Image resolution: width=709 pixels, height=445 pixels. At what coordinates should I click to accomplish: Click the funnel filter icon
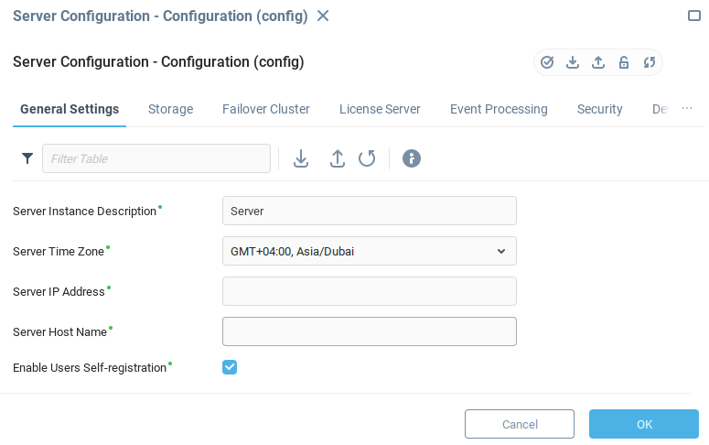click(x=27, y=158)
